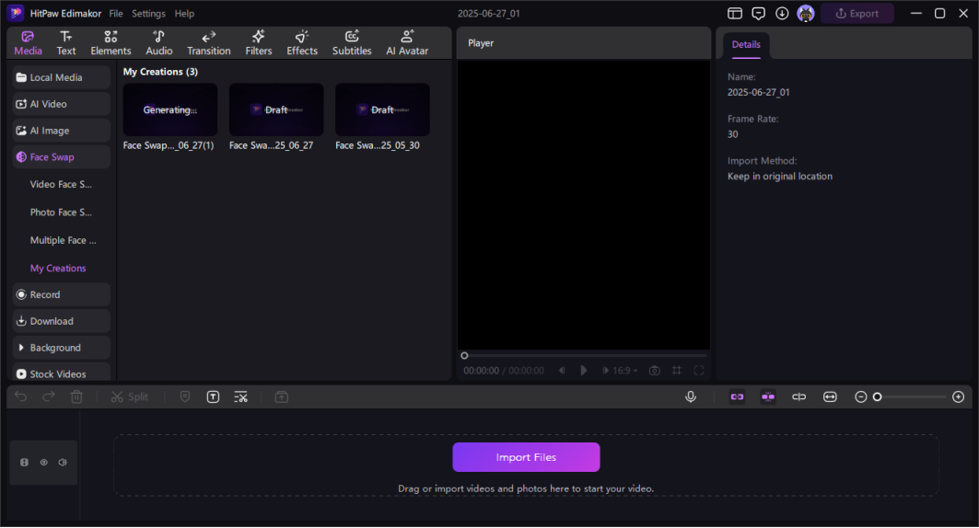Open the Filters tab
The width and height of the screenshot is (979, 528).
[259, 43]
